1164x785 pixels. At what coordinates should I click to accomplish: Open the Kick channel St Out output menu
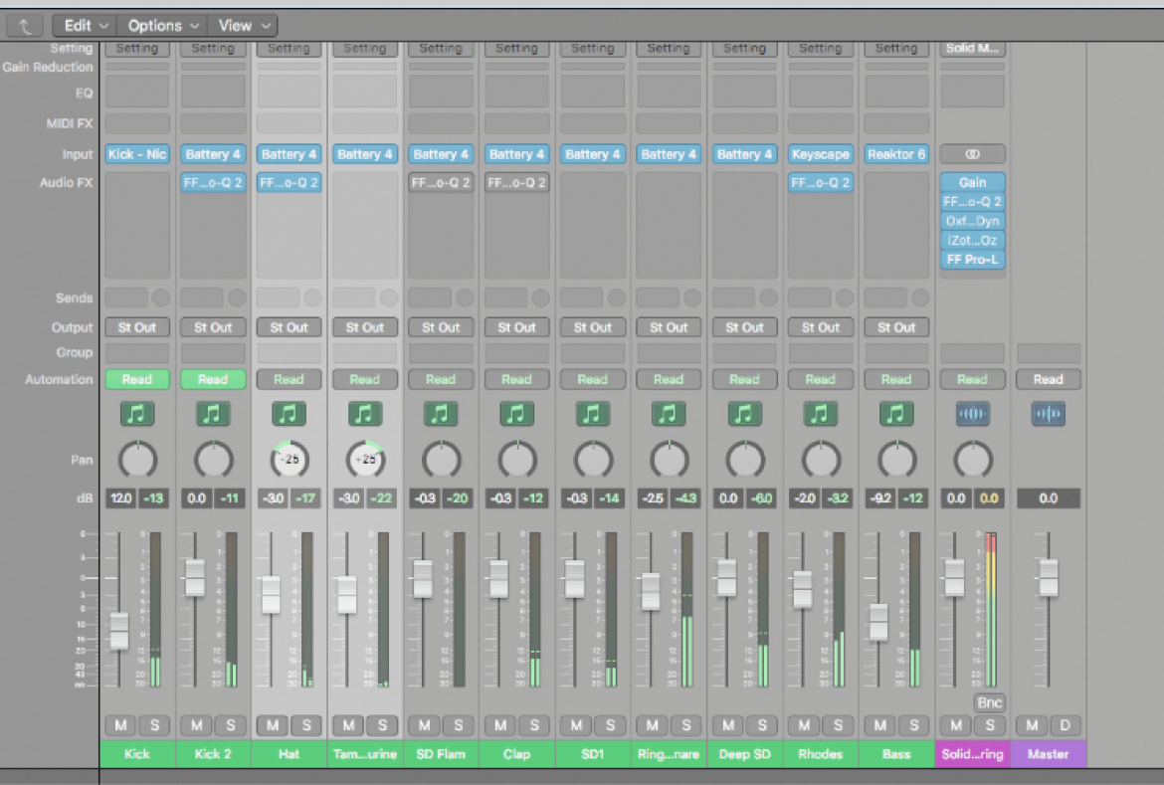137,327
